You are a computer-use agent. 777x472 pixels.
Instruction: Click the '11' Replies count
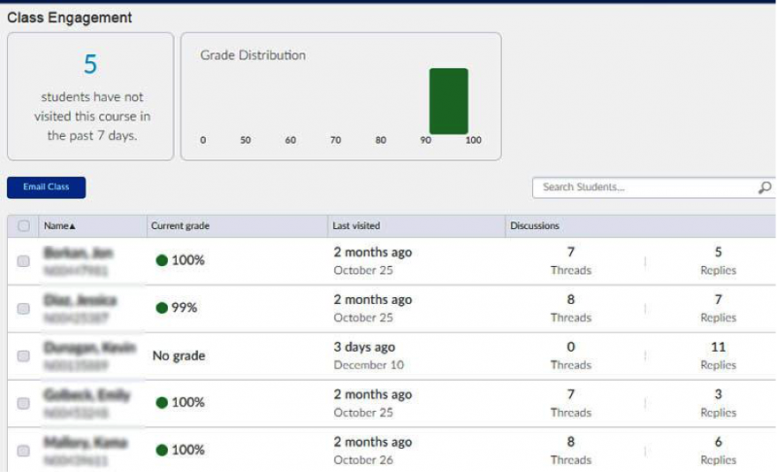(x=718, y=347)
